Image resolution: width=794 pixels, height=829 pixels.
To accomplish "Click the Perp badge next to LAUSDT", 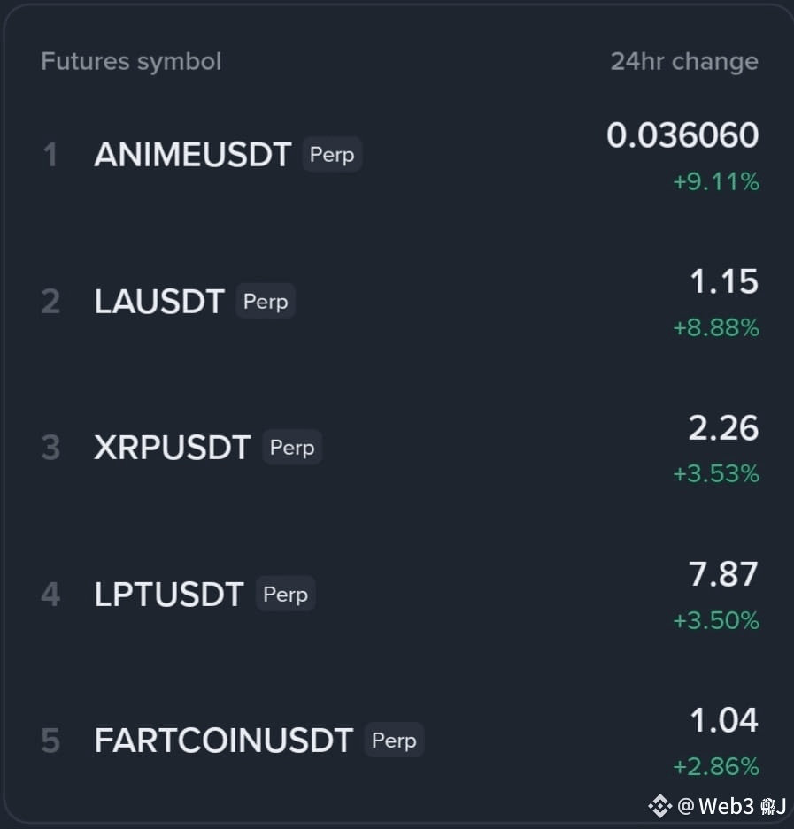I will (266, 301).
